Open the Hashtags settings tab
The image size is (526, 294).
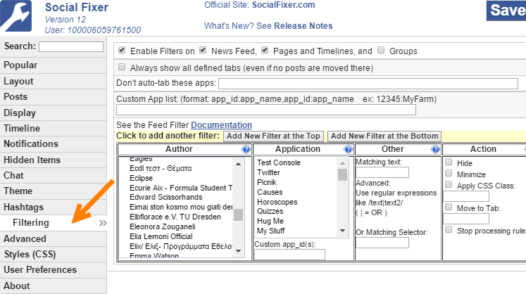(x=53, y=207)
